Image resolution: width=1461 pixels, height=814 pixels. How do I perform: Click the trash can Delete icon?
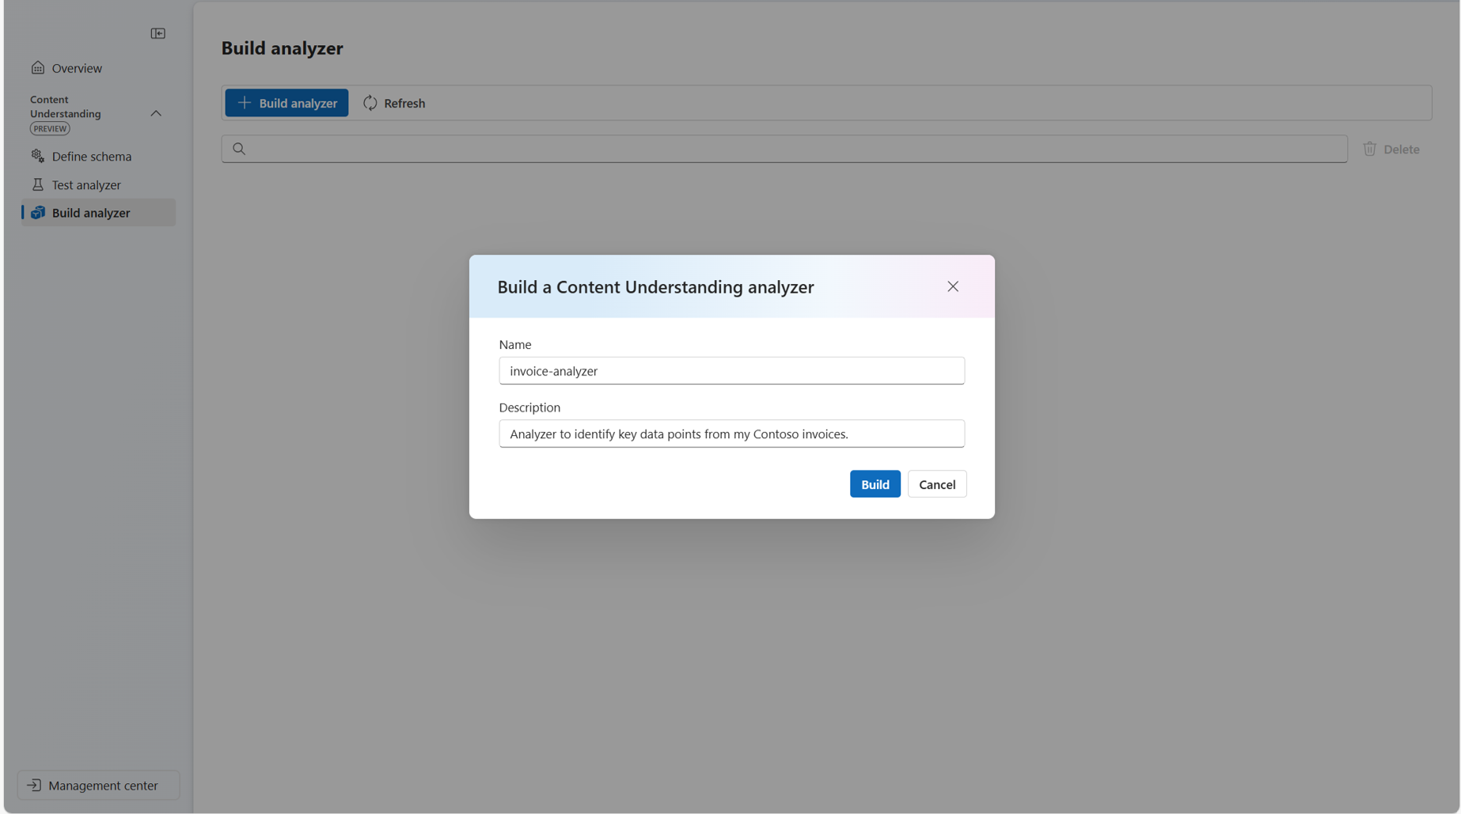coord(1369,149)
